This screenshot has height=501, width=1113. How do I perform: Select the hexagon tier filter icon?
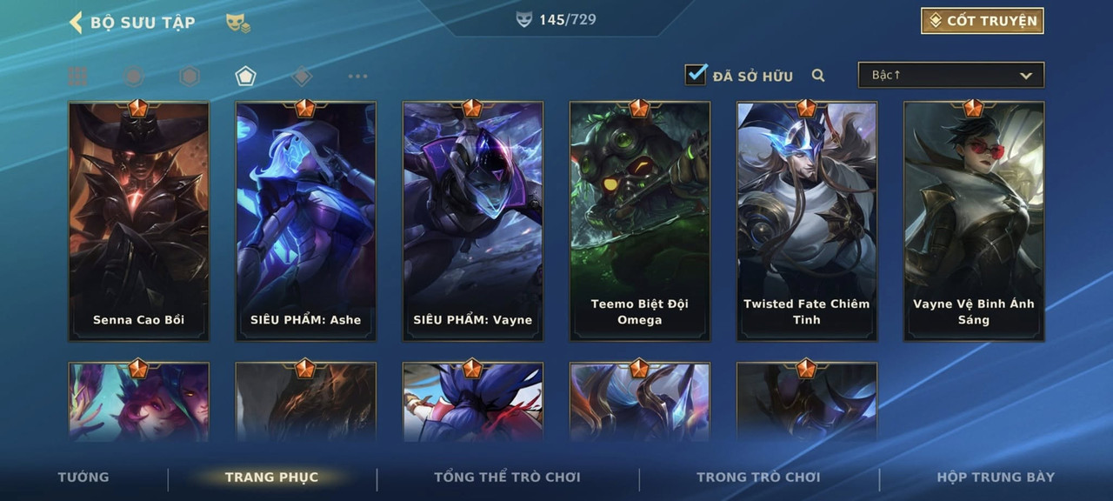pyautogui.click(x=190, y=77)
